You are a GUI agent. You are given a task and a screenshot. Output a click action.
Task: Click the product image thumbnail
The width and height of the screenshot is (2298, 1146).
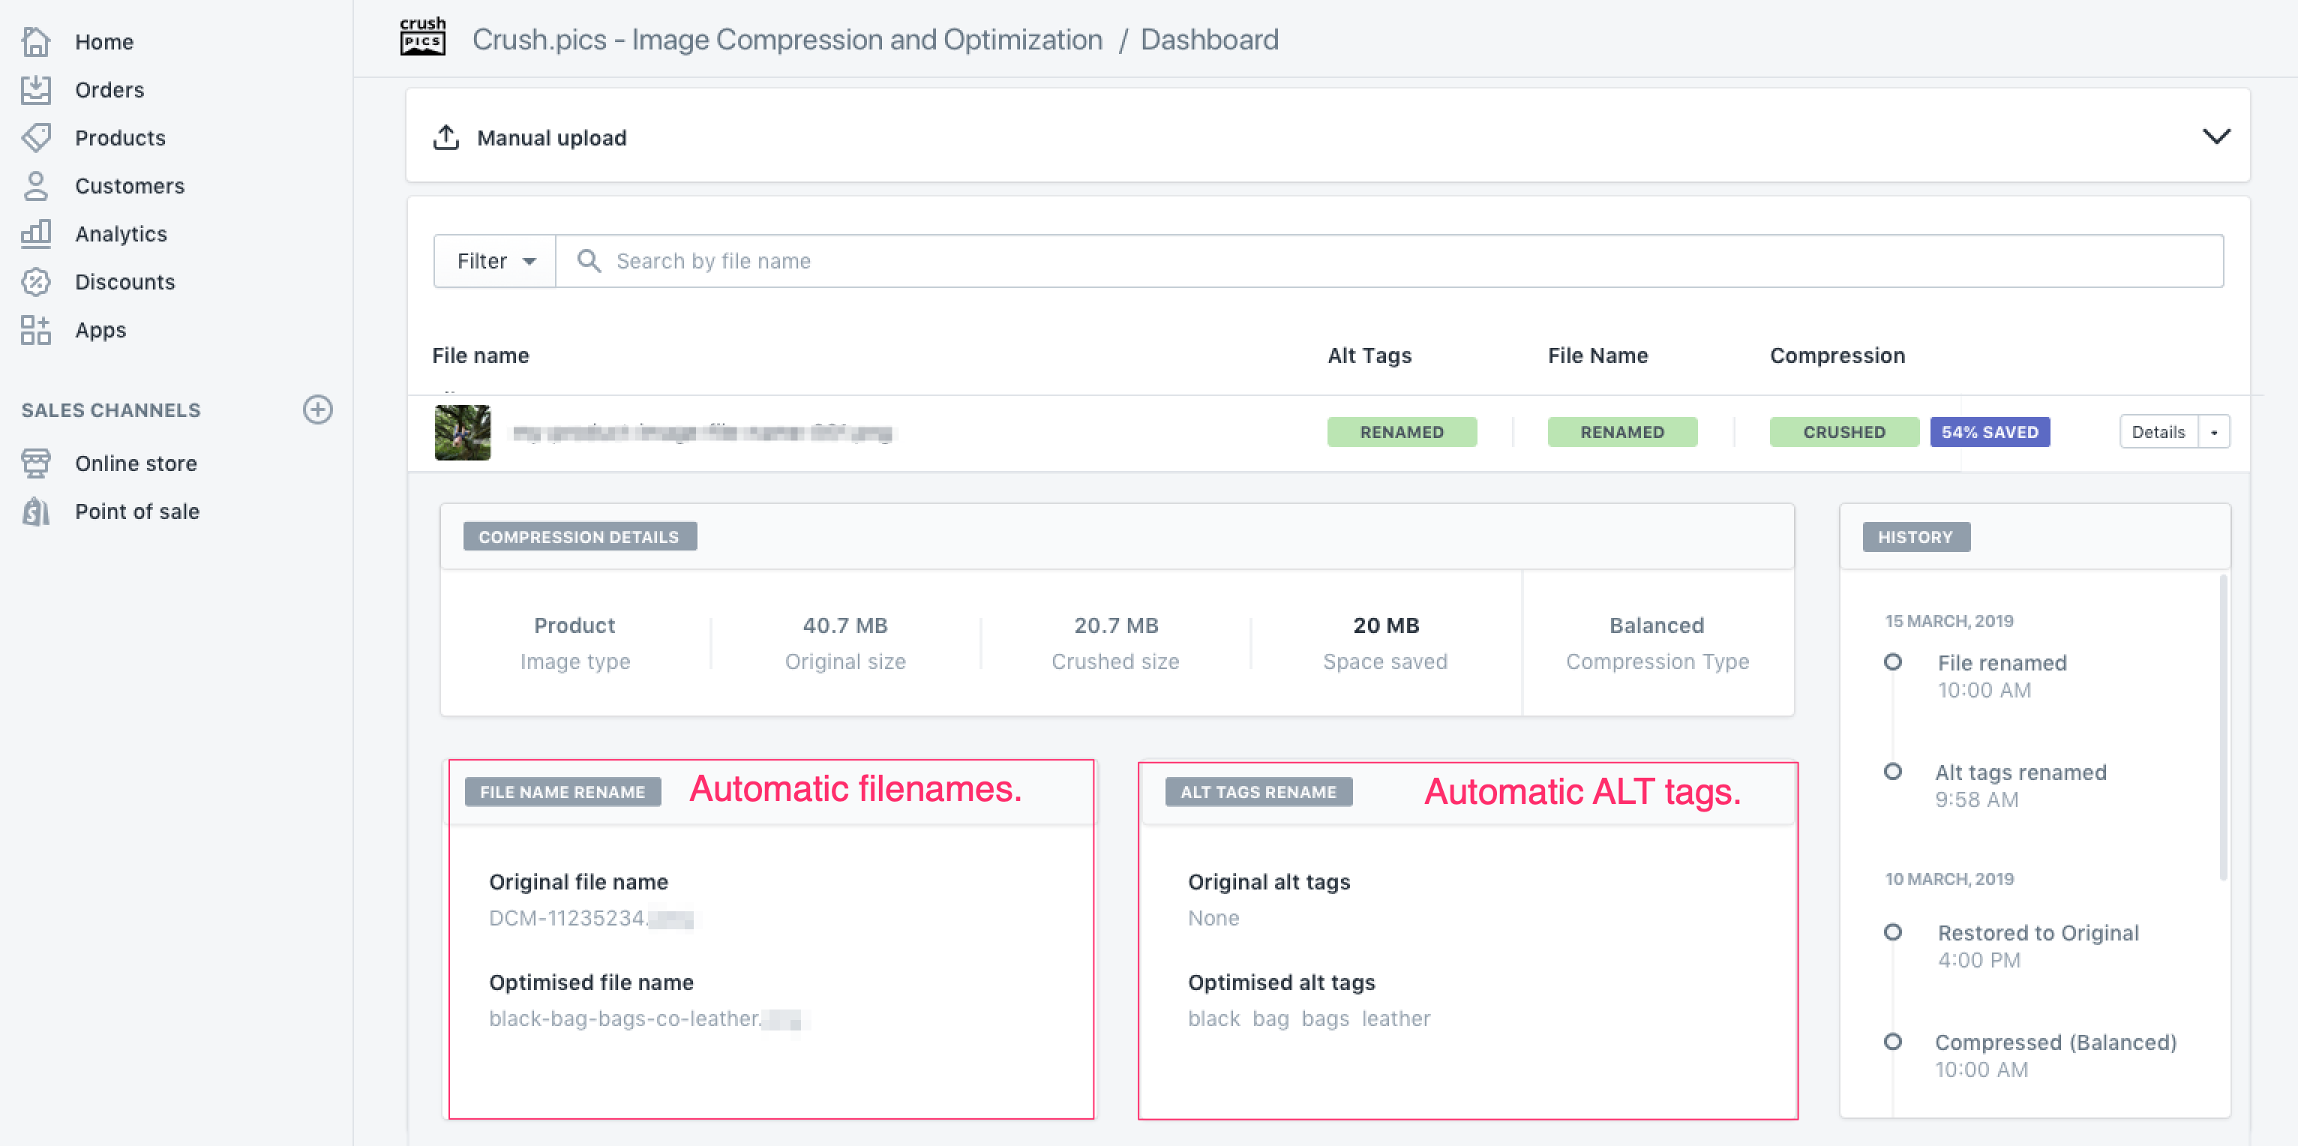tap(462, 433)
